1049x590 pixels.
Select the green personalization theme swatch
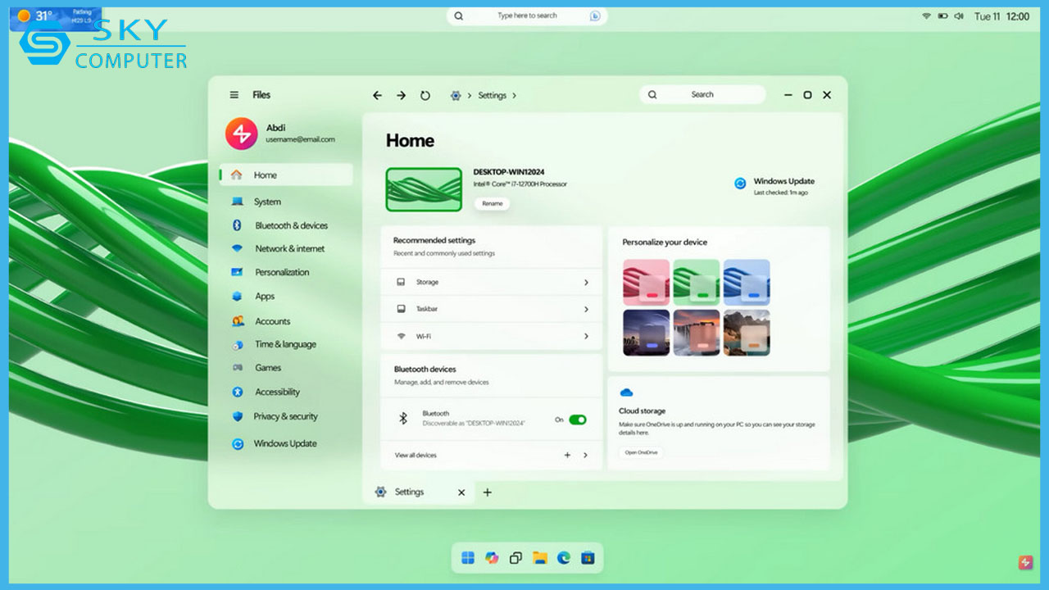coord(697,282)
